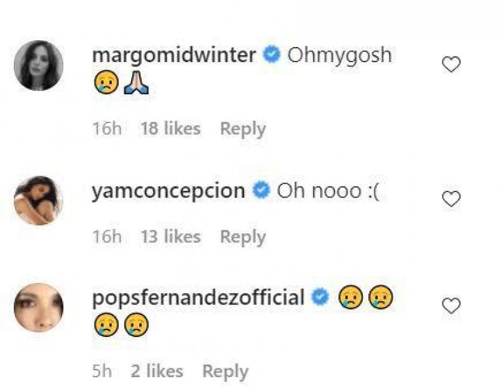Reply to yamconcepcion's comment
The width and height of the screenshot is (502, 391).
click(243, 237)
